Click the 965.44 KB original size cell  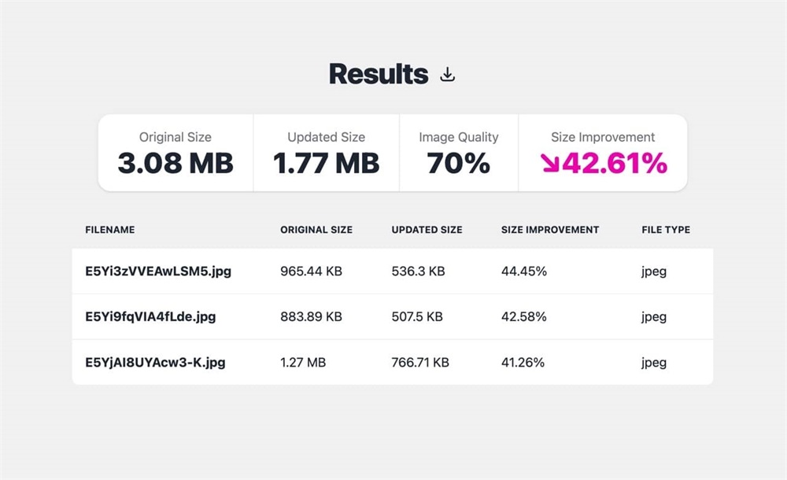click(x=311, y=271)
